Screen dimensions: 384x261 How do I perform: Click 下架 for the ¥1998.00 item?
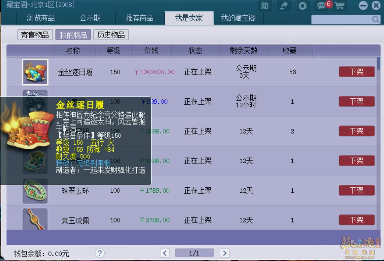[356, 161]
